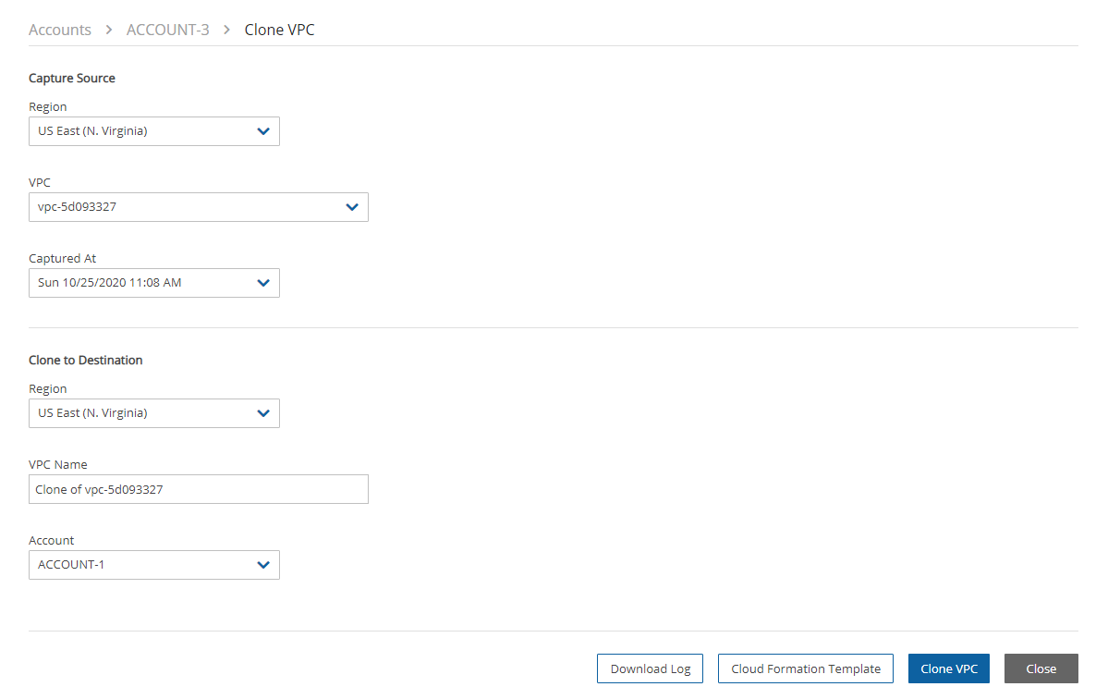Go to Accounts in the breadcrumb
Screen dimensions: 1108x699
coord(60,30)
